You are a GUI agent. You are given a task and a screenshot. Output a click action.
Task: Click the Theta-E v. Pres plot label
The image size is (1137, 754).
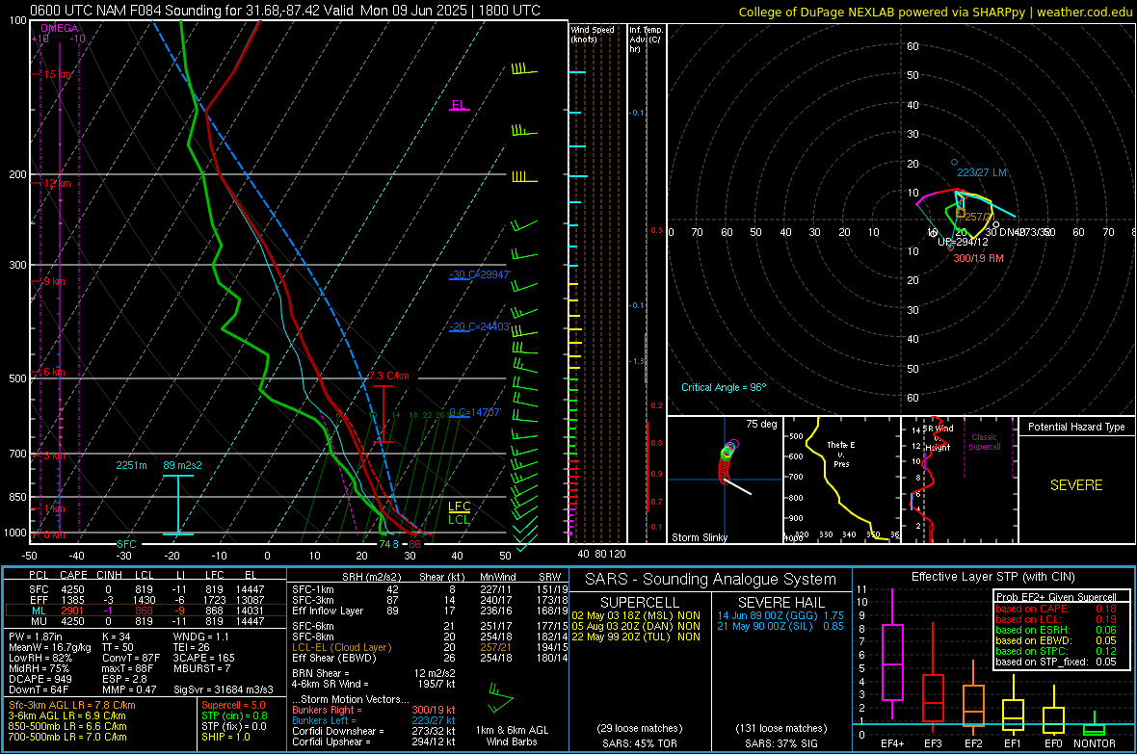tap(841, 454)
